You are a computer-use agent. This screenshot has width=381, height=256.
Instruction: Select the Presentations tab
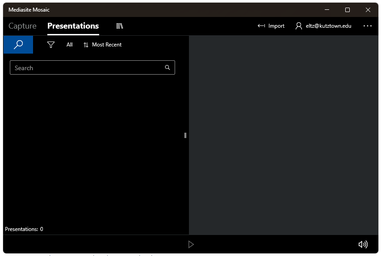click(73, 26)
